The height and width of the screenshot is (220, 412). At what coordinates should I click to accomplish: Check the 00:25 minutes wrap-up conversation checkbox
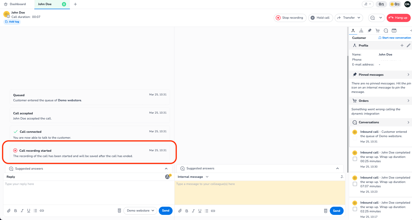click(355, 159)
